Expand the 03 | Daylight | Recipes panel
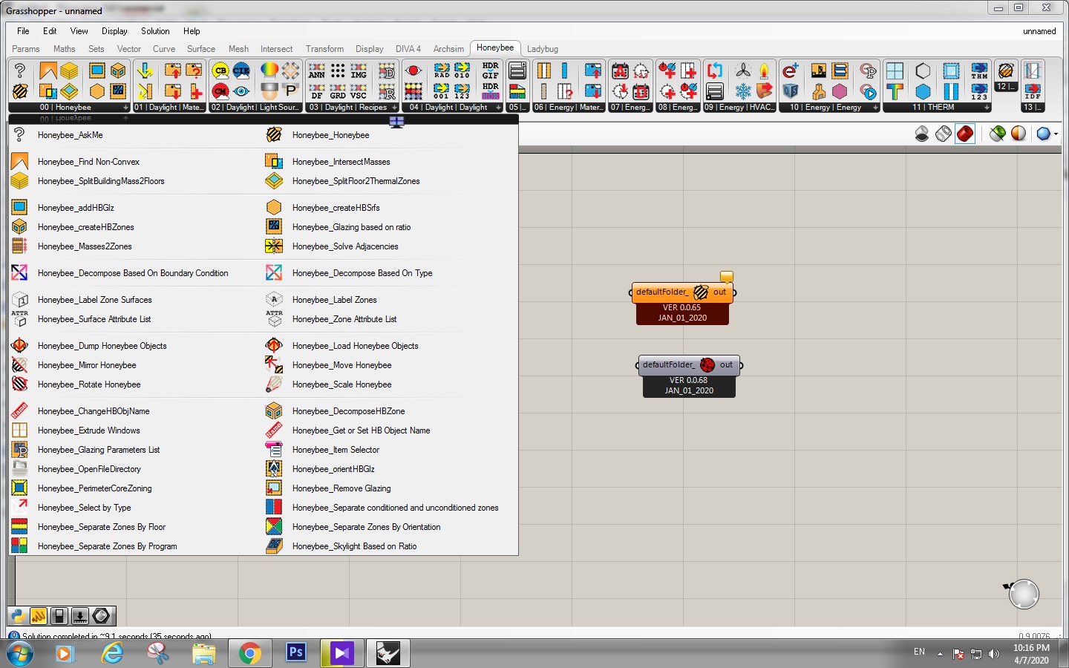The height and width of the screenshot is (668, 1069). click(394, 108)
